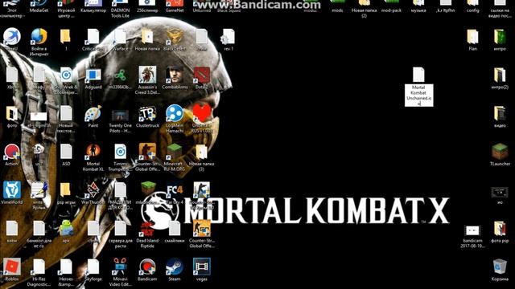Screen dimensions: 515x289
Task: Open the rev 1 settings file
Action: tap(229, 37)
